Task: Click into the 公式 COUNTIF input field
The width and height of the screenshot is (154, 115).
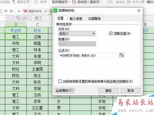Action: (89, 55)
